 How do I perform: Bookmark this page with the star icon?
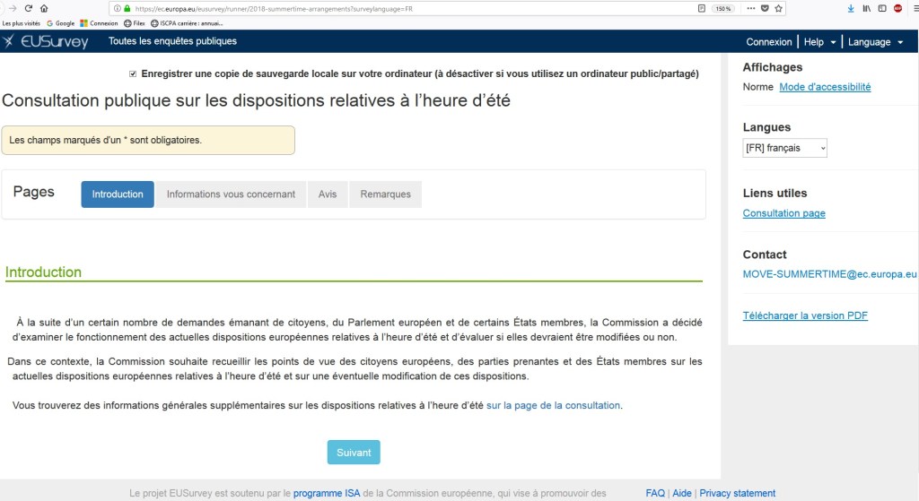click(x=779, y=8)
